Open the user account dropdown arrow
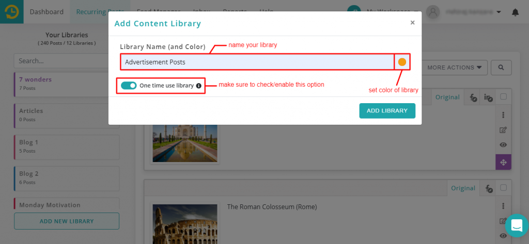529x244 pixels. pos(499,12)
